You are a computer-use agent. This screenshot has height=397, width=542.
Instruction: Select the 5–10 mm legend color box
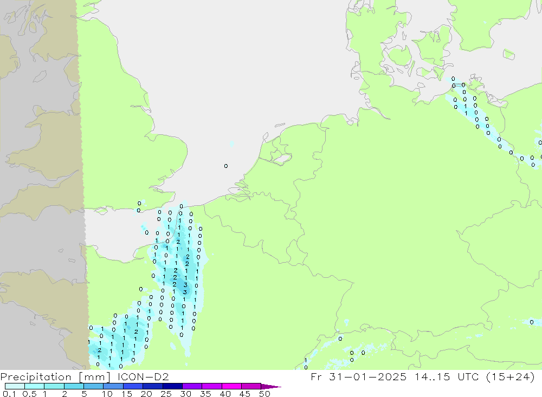tap(94, 386)
